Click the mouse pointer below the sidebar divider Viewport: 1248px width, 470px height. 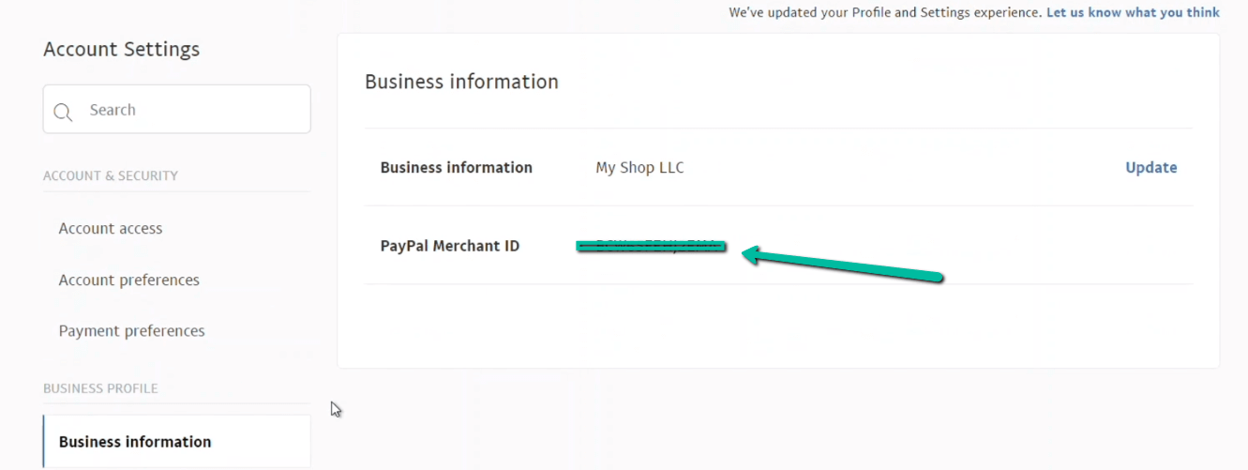coord(335,408)
